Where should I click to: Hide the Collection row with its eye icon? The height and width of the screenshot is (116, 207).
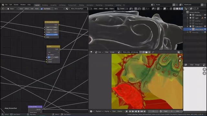[x=205, y=15]
